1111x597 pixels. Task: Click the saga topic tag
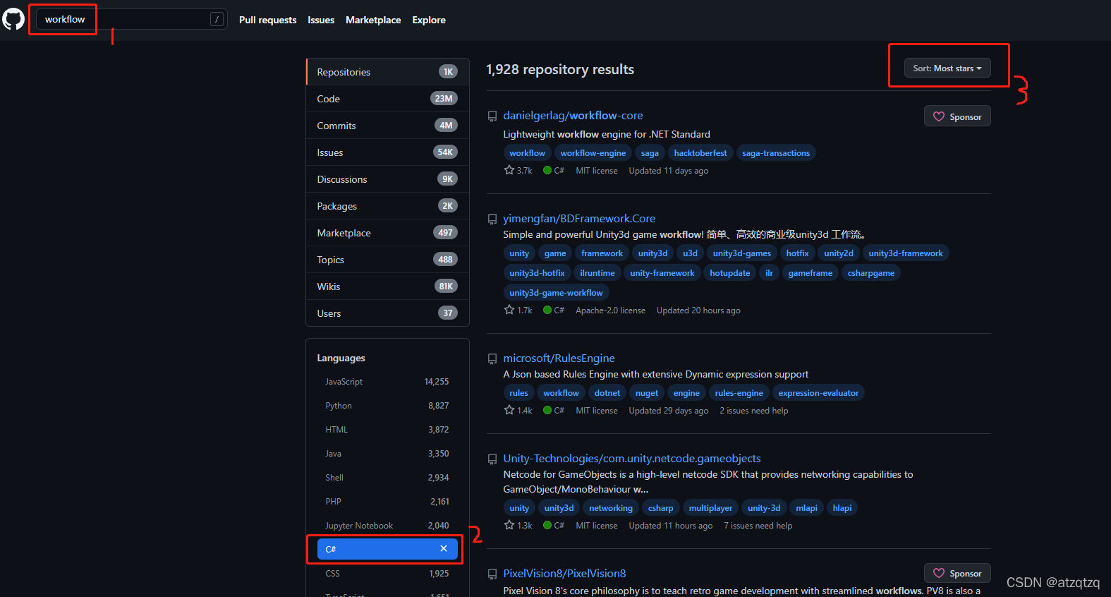click(650, 153)
